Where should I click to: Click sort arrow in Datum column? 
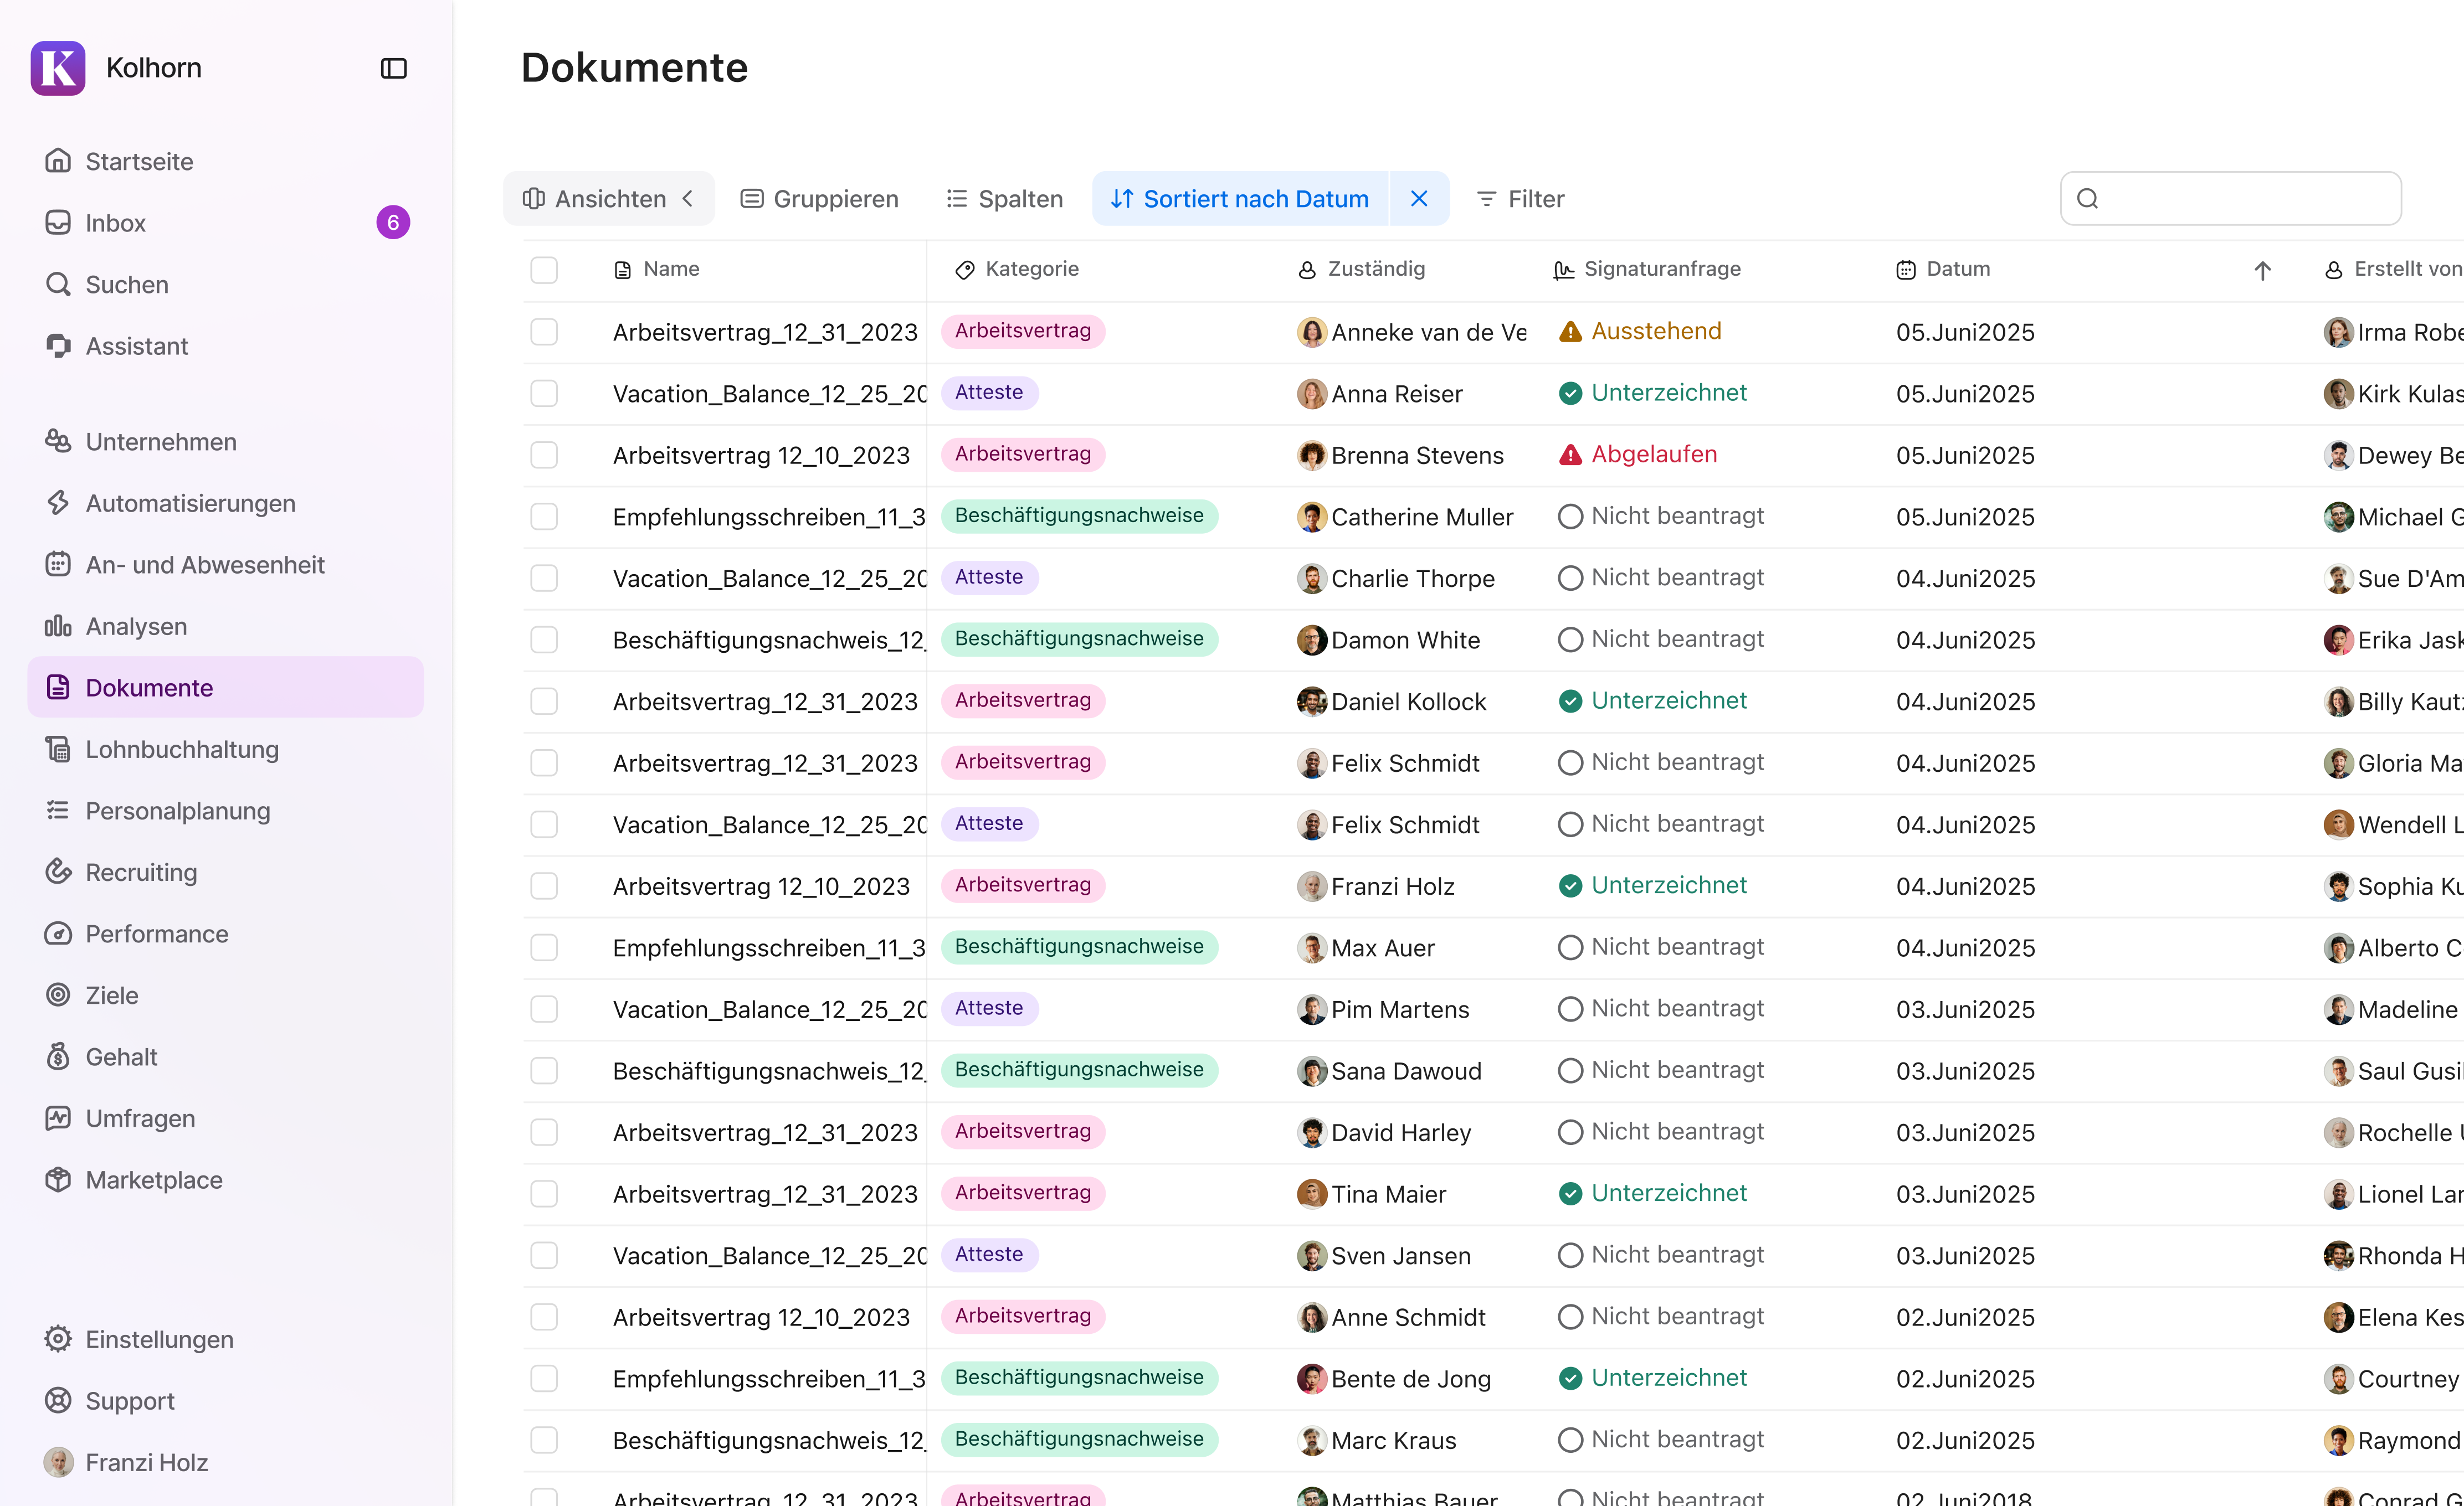point(2262,270)
